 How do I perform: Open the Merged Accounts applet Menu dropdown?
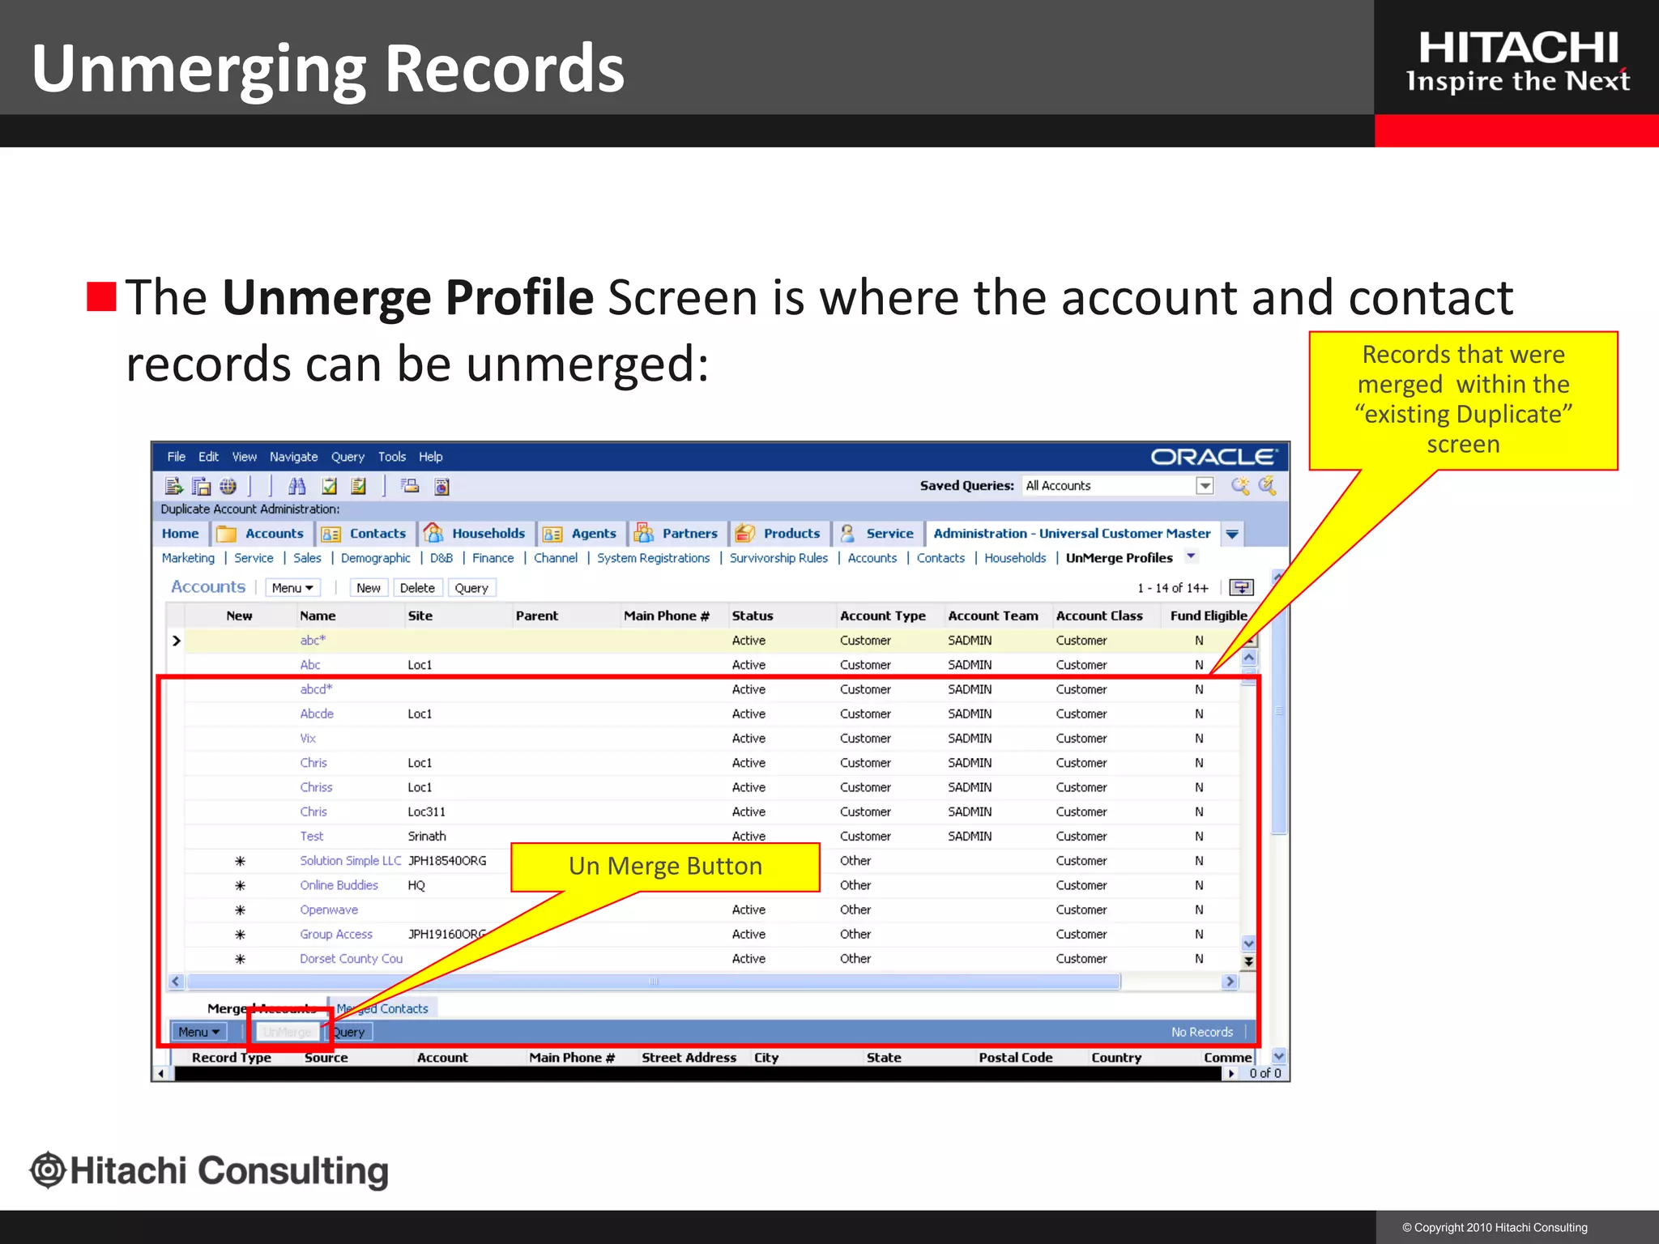point(199,1032)
